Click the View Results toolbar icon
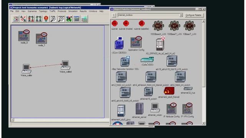This screenshot has height=138, width=246. point(76,19)
